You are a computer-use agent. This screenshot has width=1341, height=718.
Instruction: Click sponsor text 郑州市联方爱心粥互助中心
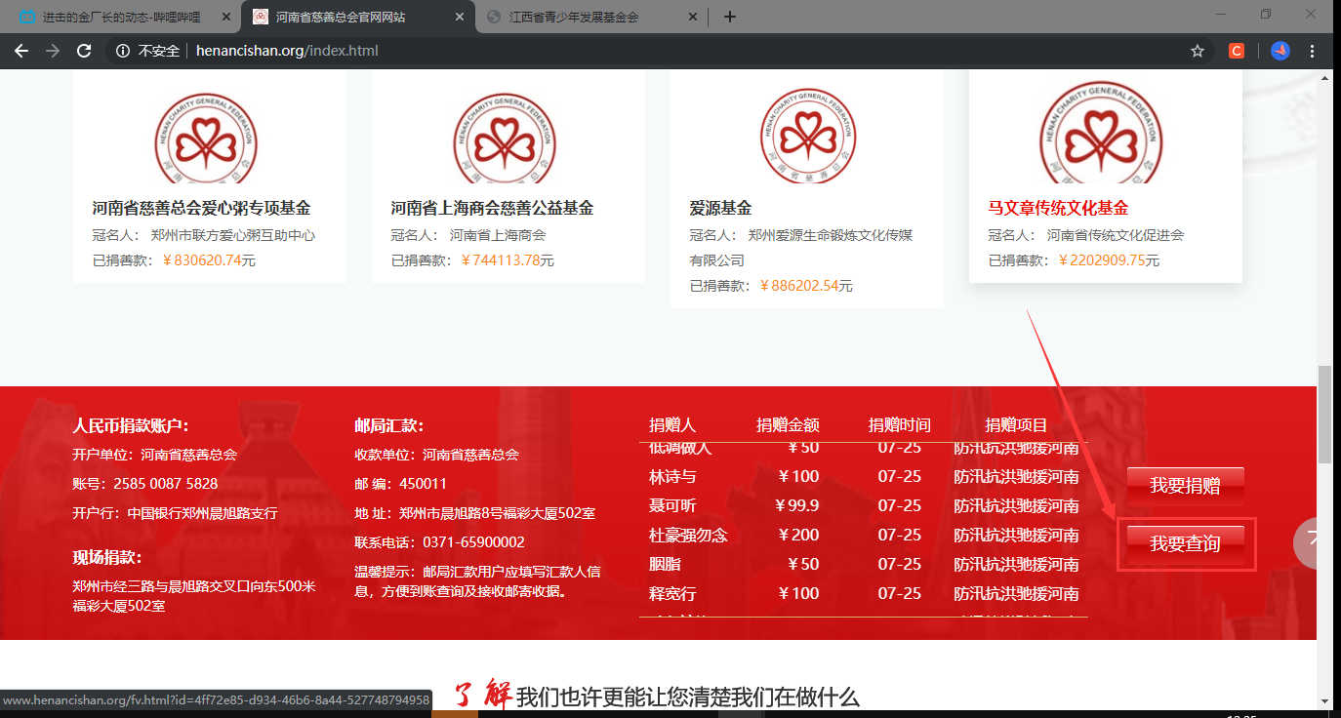pos(233,235)
